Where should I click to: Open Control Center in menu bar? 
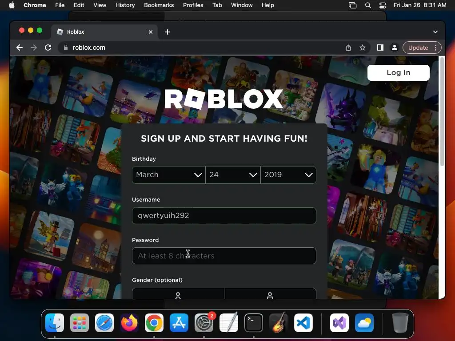pyautogui.click(x=383, y=5)
